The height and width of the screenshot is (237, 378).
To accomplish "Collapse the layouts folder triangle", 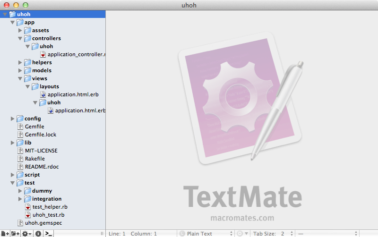I will (x=28, y=86).
